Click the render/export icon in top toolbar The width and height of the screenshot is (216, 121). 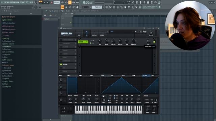152,2
